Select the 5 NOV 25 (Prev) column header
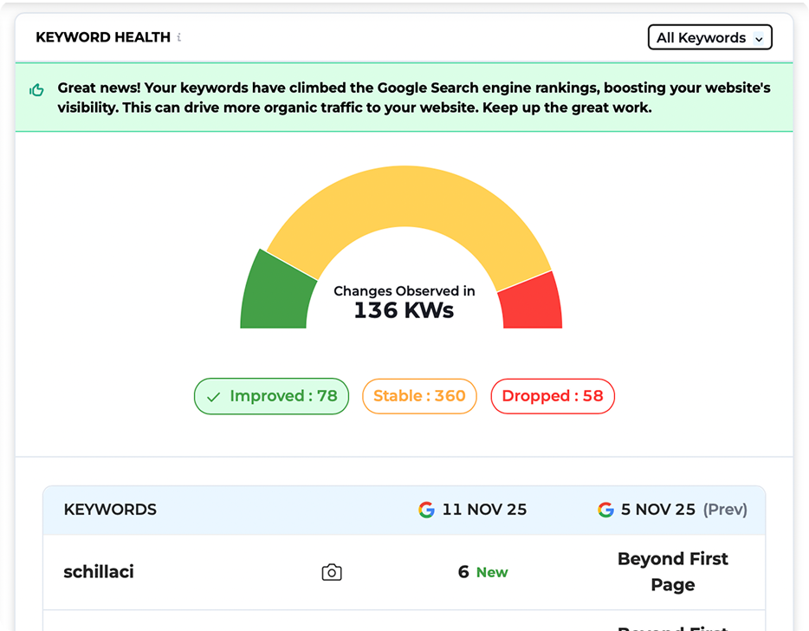Image resolution: width=809 pixels, height=631 pixels. [x=683, y=510]
